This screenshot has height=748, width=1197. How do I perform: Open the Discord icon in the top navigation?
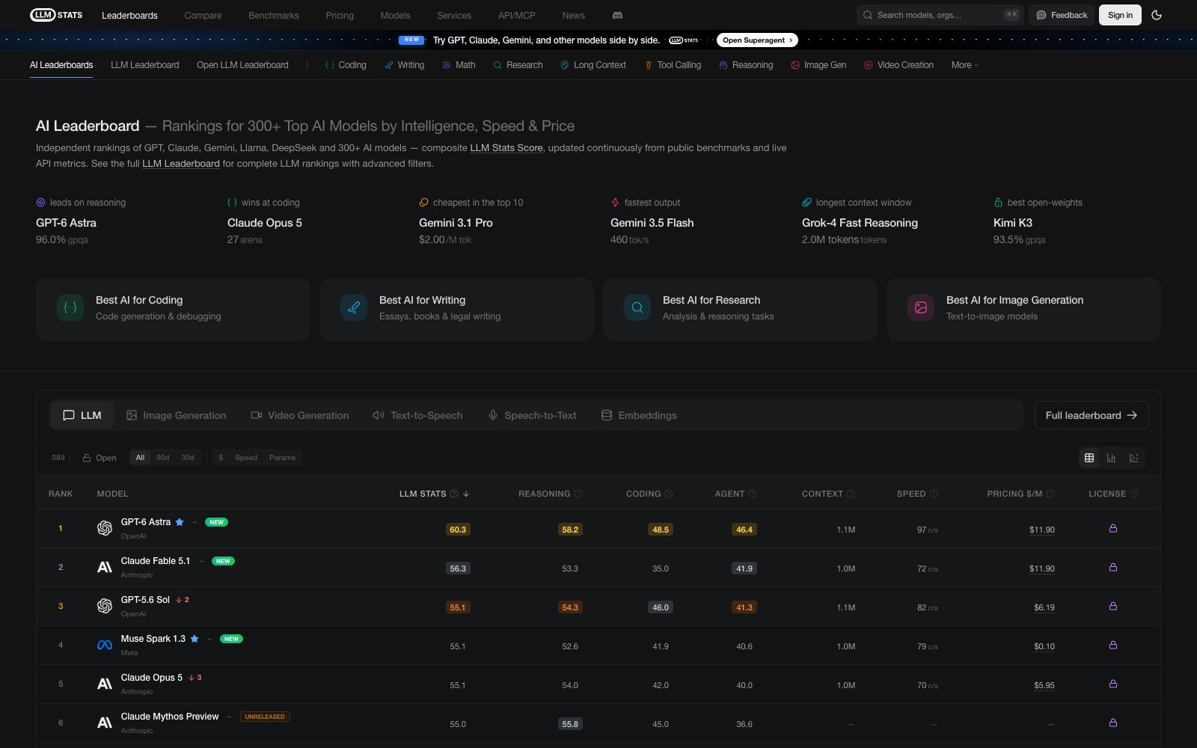(617, 15)
